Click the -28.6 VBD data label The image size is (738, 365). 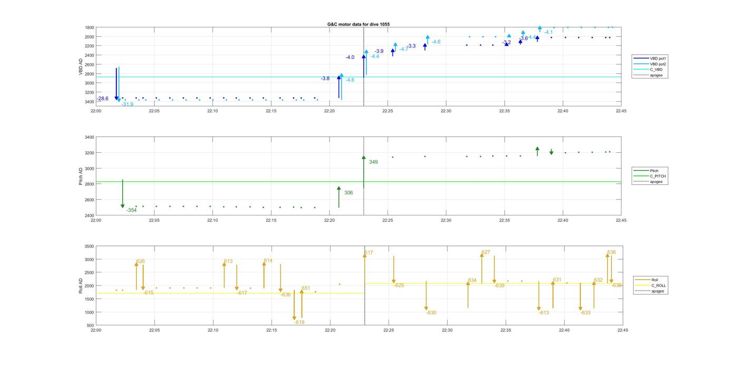coord(102,98)
